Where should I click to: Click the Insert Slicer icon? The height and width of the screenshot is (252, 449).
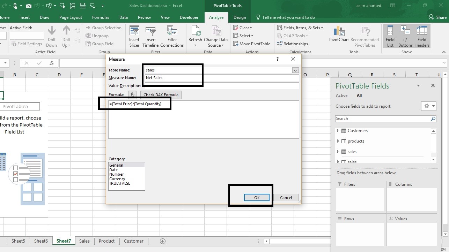pyautogui.click(x=134, y=36)
